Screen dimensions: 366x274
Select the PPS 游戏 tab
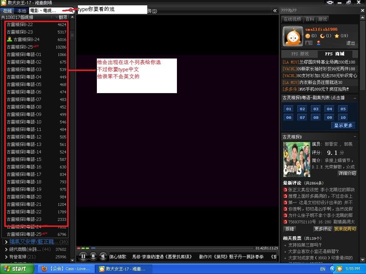click(300, 54)
